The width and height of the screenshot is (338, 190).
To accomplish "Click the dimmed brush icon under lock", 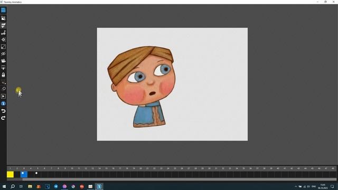I will (3, 82).
